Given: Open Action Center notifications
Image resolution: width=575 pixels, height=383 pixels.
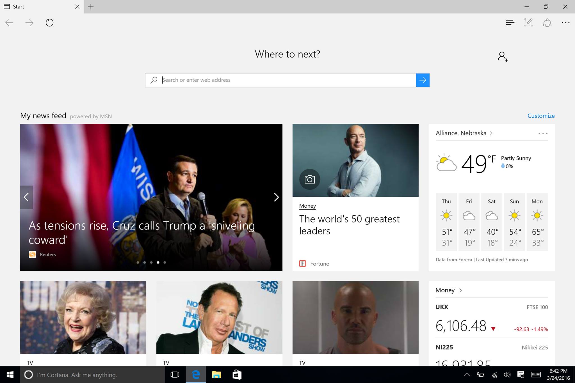Looking at the screenshot, I should 521,375.
